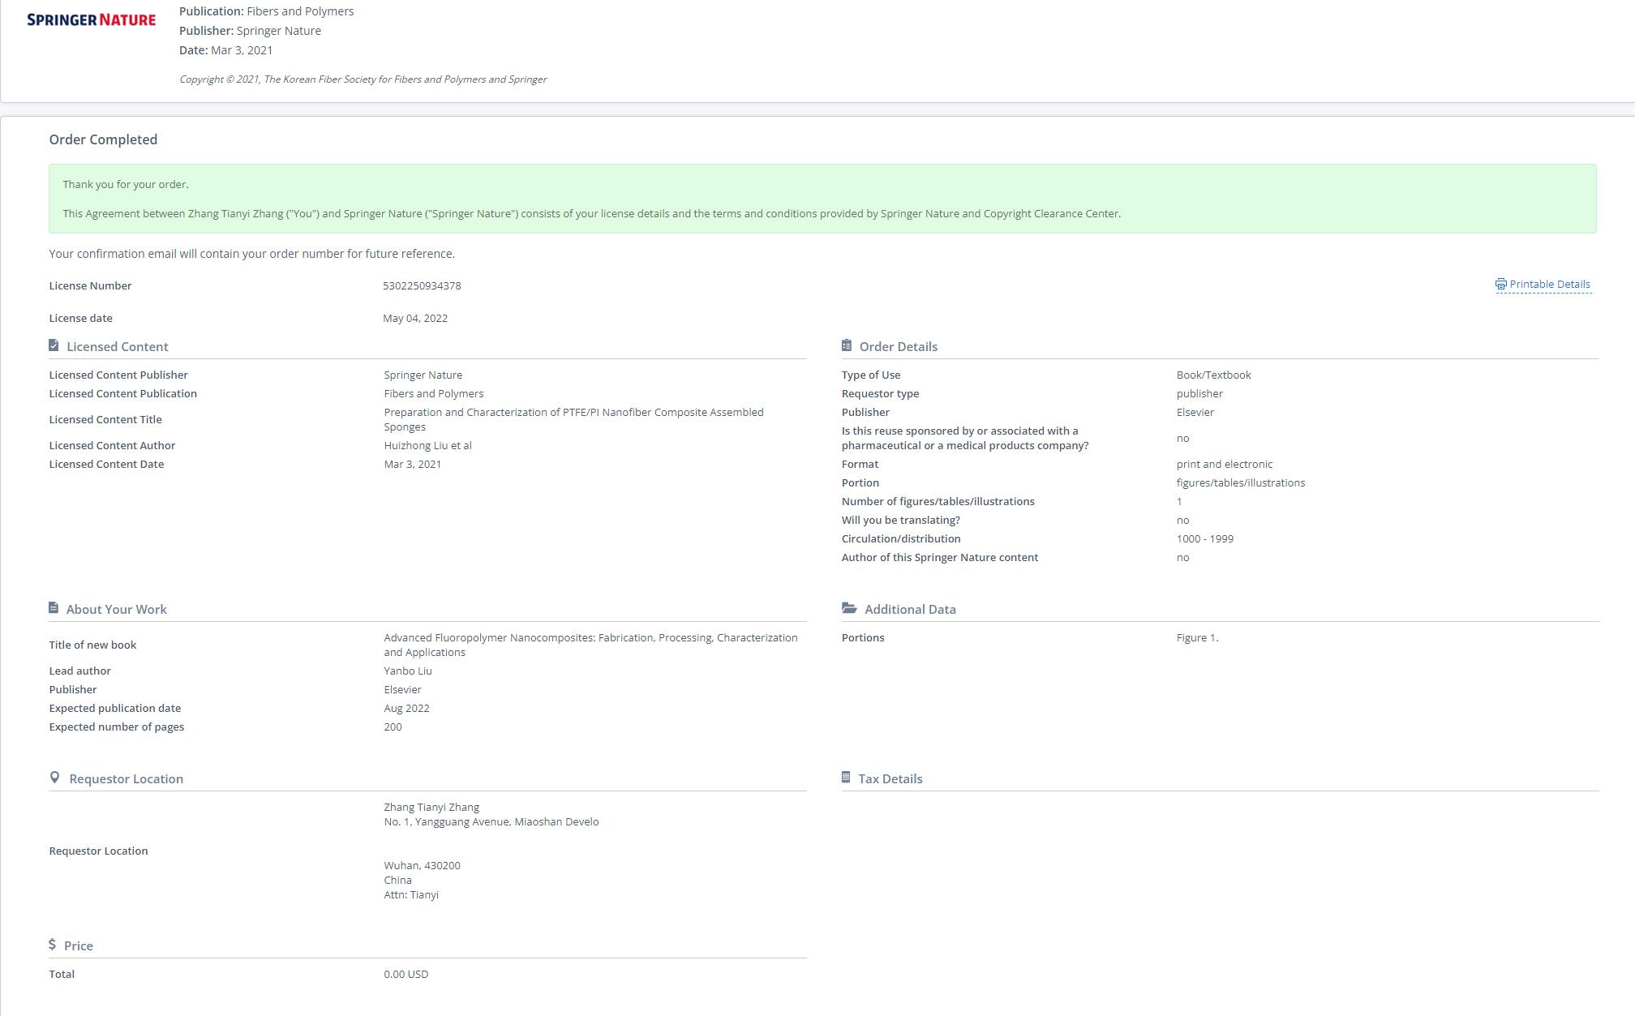Click the printer icon beside Printable Details
Screen dimensions: 1635x1016
[1500, 285]
